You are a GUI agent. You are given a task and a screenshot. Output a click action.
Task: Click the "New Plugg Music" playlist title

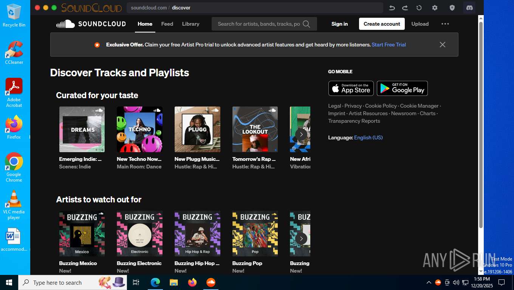[x=197, y=159]
